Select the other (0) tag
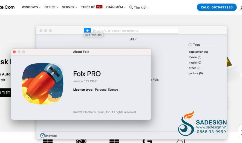This screenshot has width=242, height=143. coord(194,68)
